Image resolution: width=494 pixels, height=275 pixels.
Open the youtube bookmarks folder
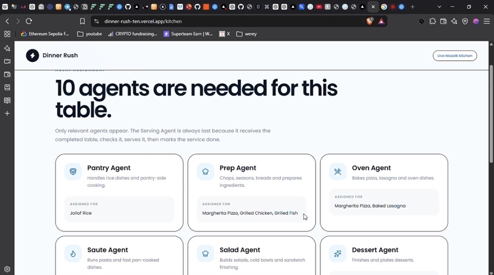coord(90,34)
